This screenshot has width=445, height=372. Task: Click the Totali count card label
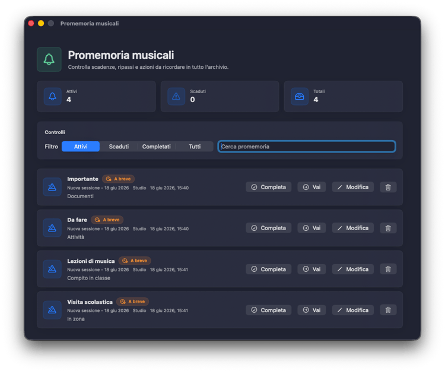point(319,91)
